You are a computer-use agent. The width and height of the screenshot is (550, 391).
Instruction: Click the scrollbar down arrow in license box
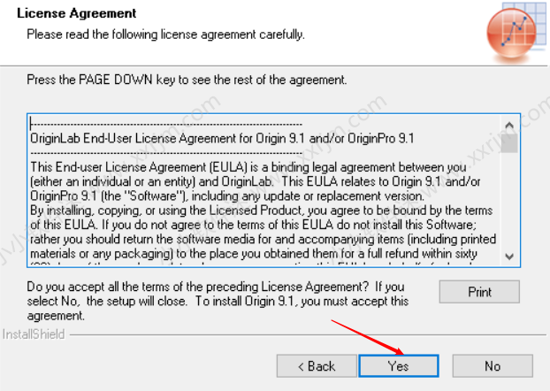pos(509,257)
